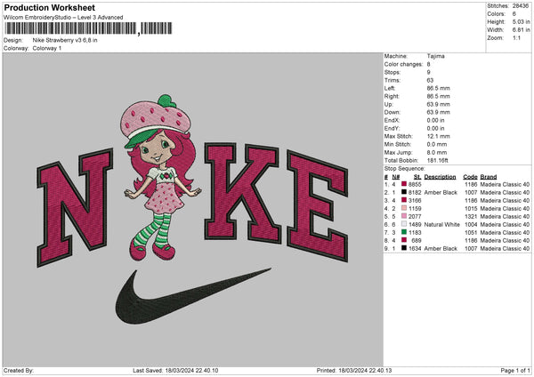Click the barcode under the header
Image resolution: width=534 pixels, height=377 pixels.
click(88, 28)
